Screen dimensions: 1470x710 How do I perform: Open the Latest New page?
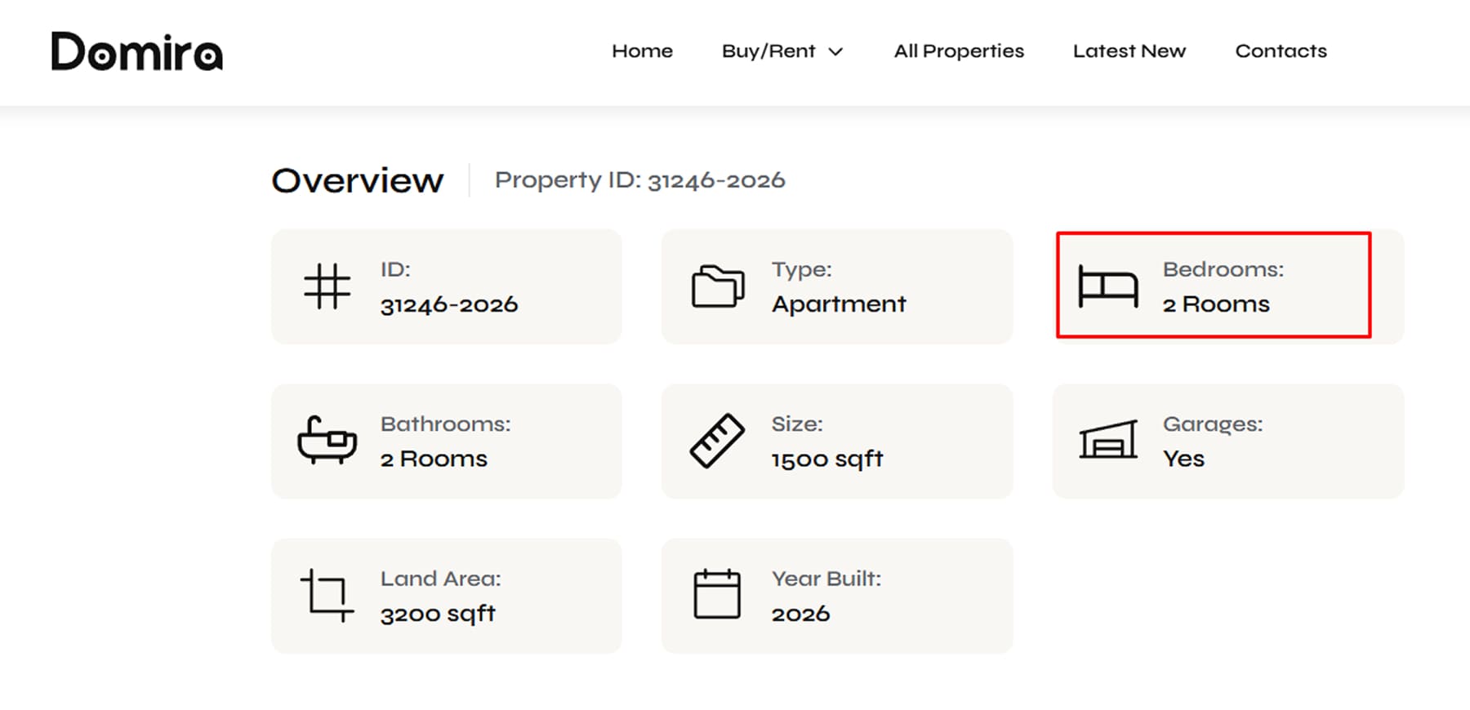(x=1129, y=51)
